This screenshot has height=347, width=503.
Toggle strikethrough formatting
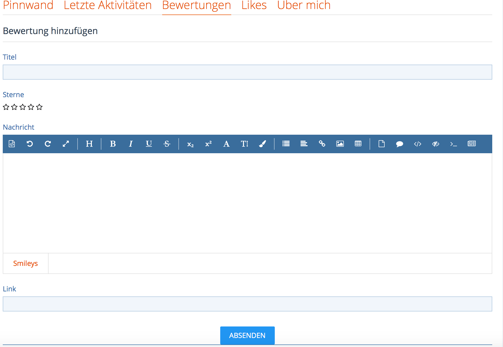167,144
